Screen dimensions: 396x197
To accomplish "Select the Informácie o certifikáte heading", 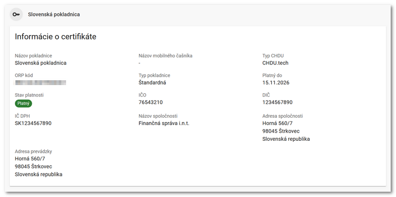I will tap(55, 37).
